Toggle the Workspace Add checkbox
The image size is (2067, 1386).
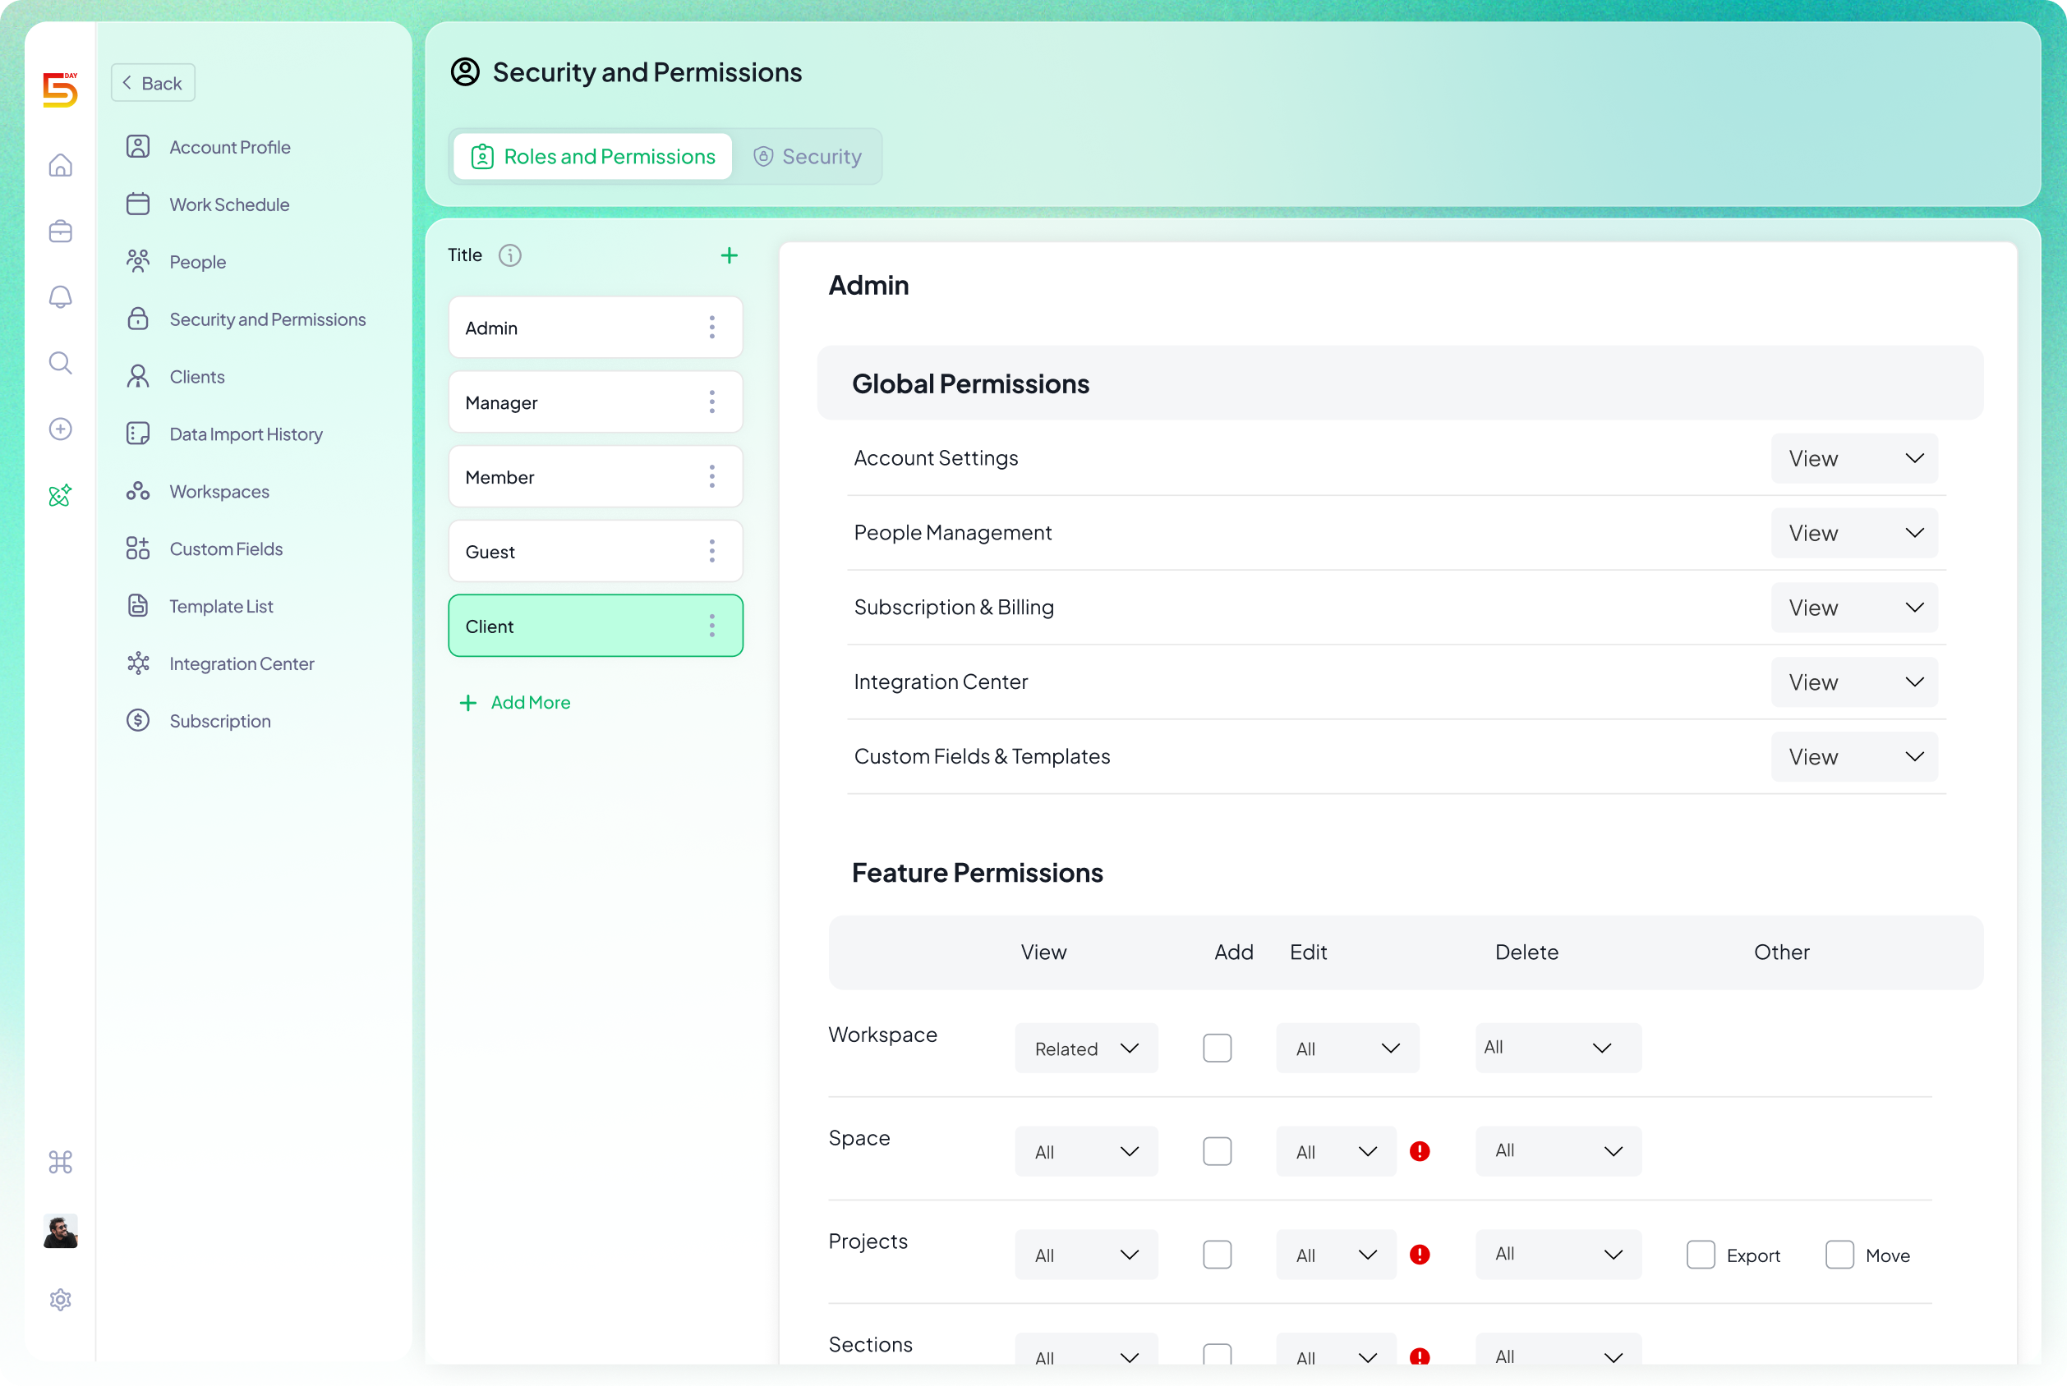tap(1217, 1049)
